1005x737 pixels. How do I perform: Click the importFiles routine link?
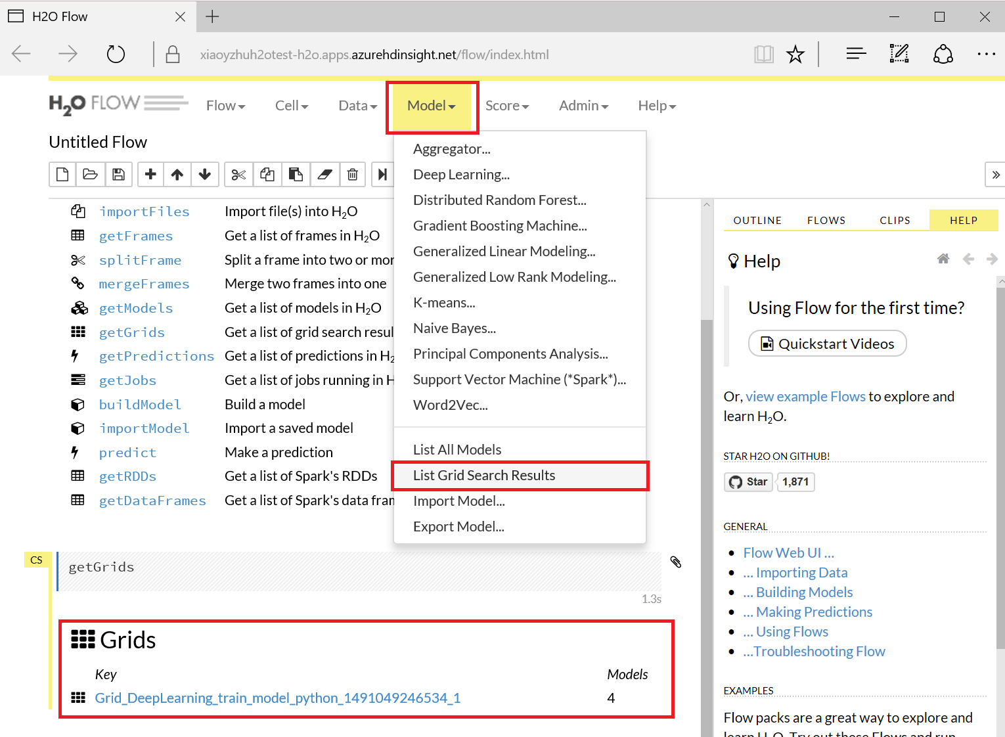tap(145, 212)
